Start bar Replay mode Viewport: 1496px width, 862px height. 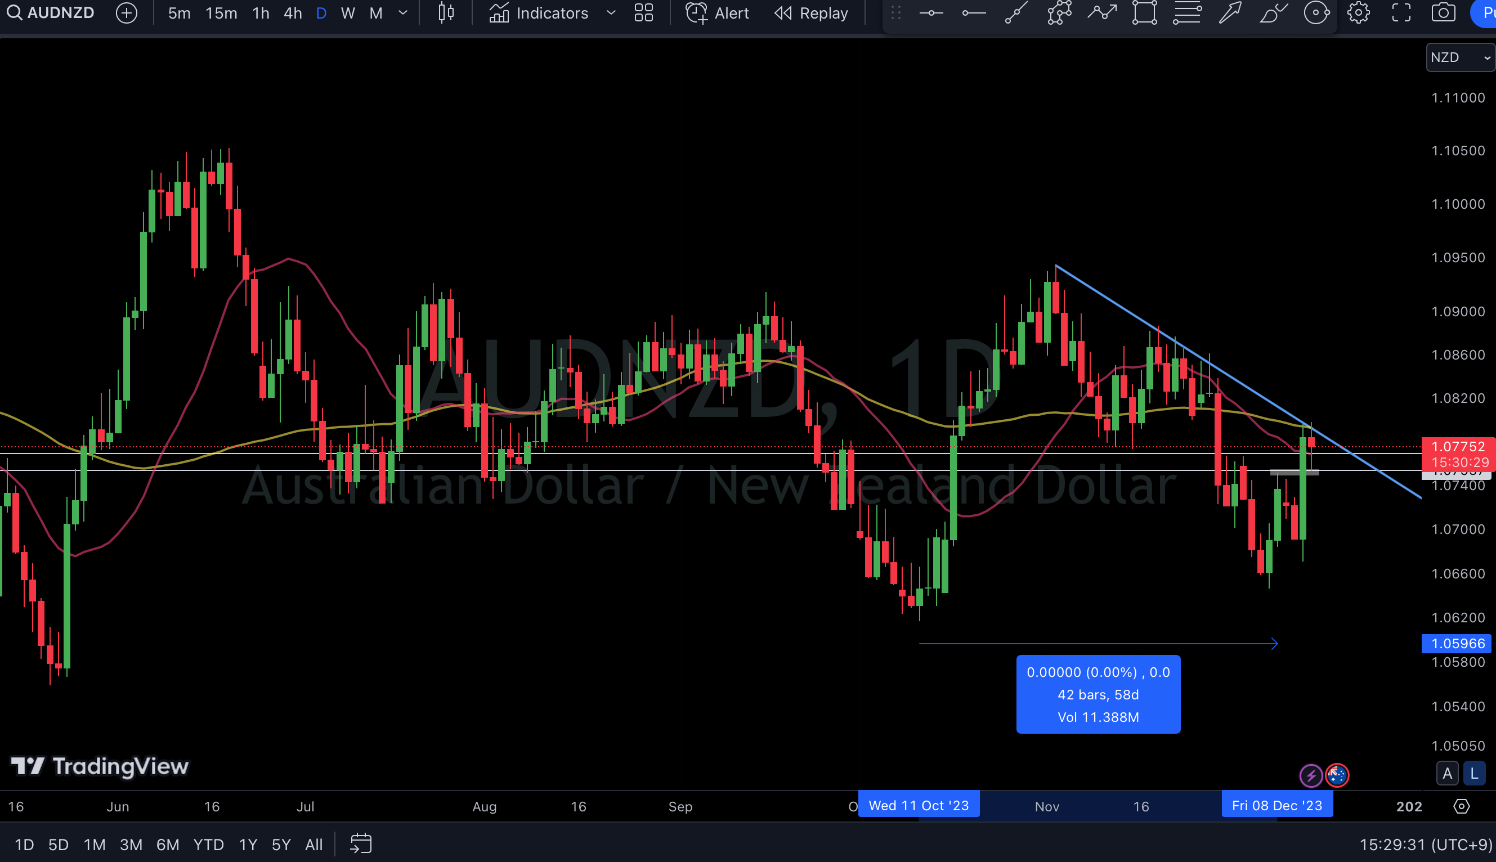(812, 13)
